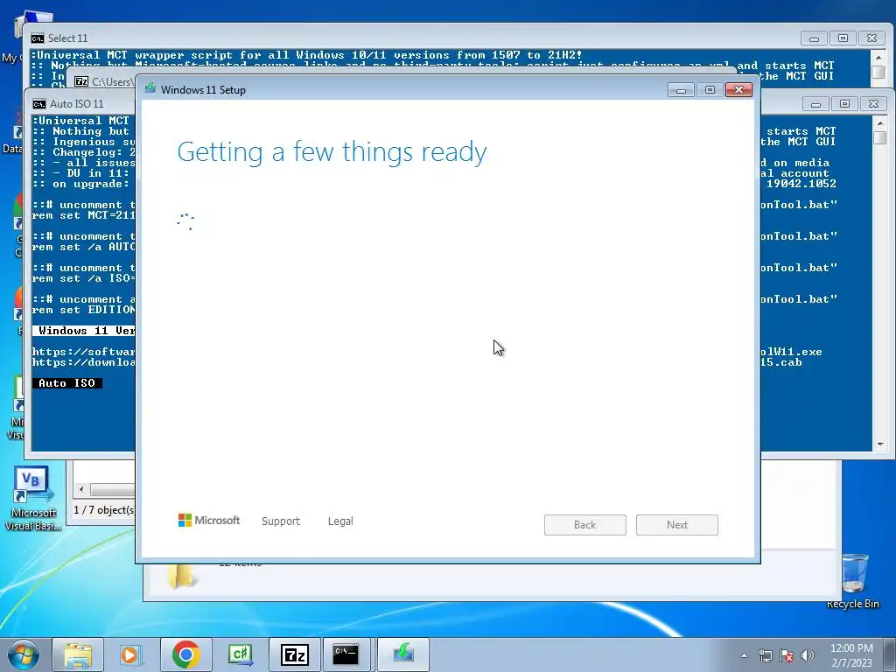The width and height of the screenshot is (896, 672).
Task: Maximize the Windows 11 Setup window
Action: tap(710, 90)
